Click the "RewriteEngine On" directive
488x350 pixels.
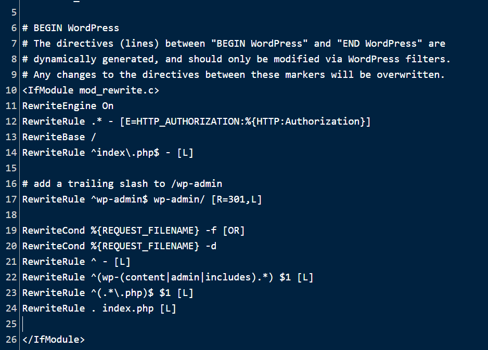coord(68,106)
